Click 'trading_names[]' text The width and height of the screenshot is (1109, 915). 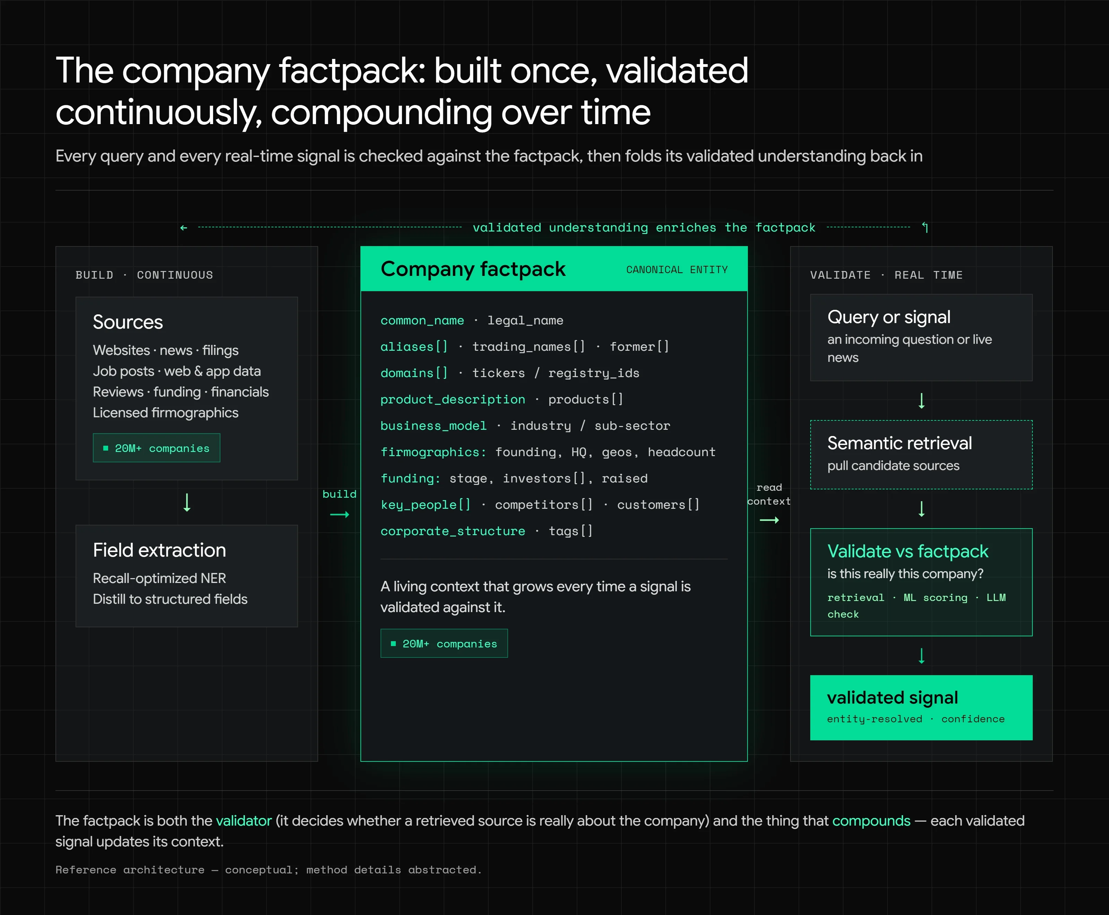(529, 347)
